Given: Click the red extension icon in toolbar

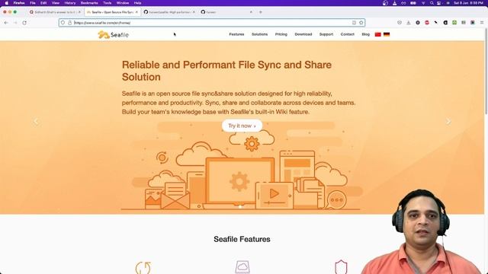Looking at the screenshot, I should click(x=427, y=23).
